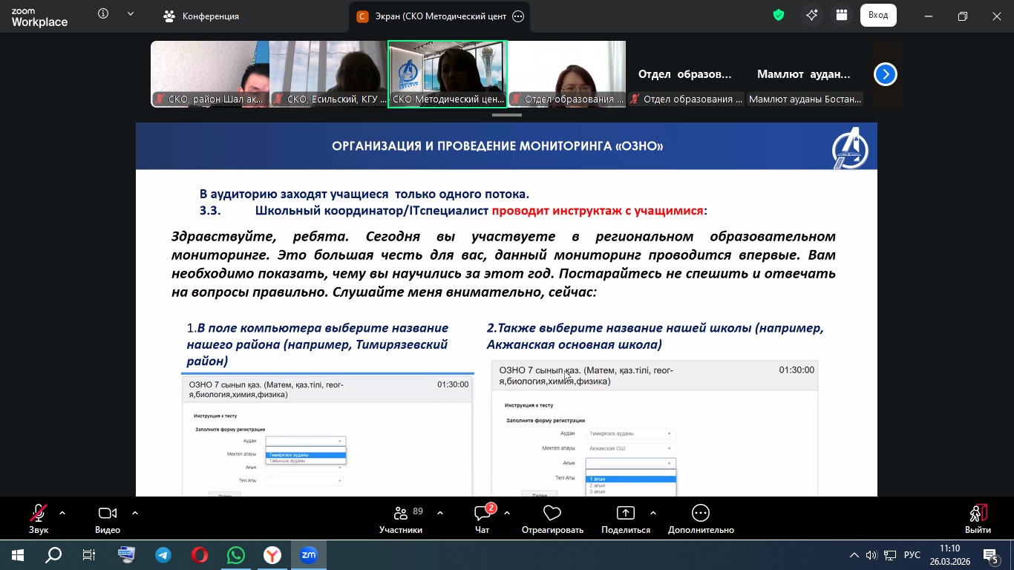Toggle the camera with the Видео button
The width and height of the screenshot is (1014, 570).
(x=108, y=519)
